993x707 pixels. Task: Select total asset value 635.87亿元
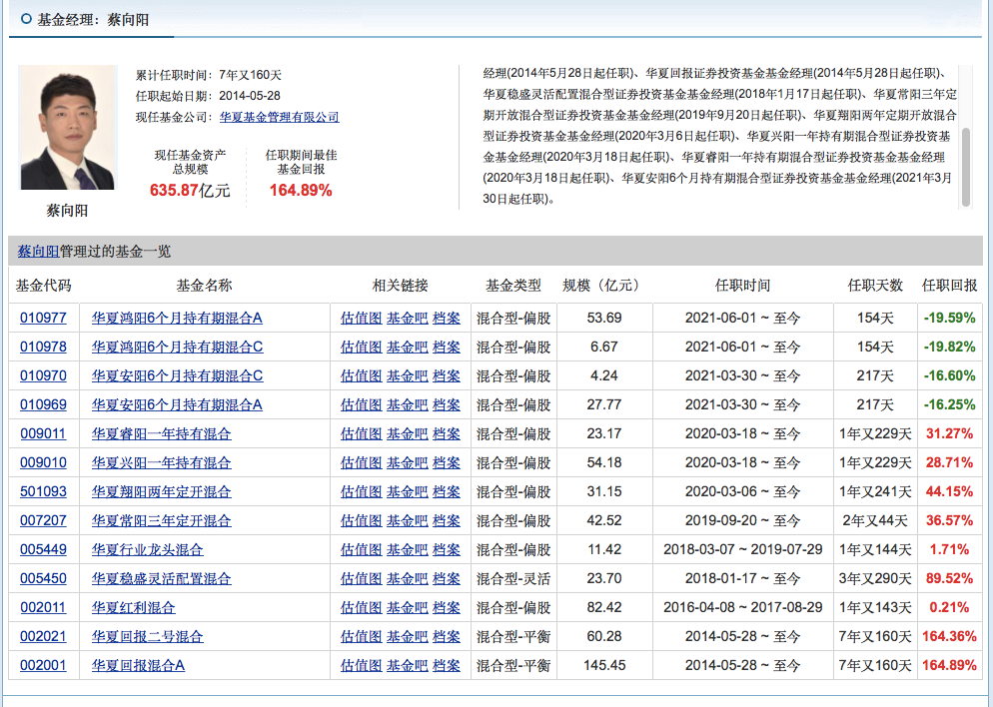(190, 191)
